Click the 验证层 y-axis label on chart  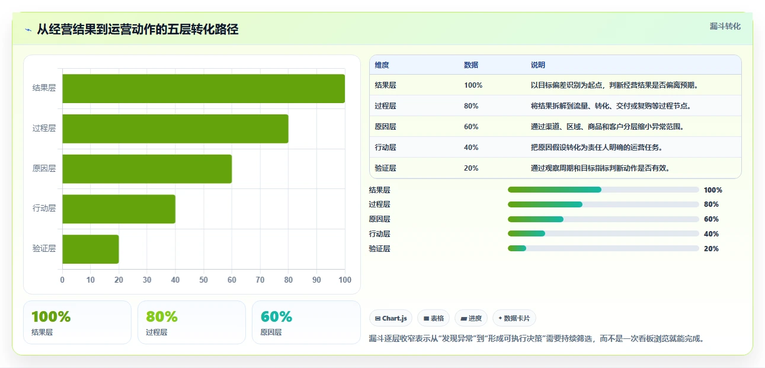(x=44, y=249)
